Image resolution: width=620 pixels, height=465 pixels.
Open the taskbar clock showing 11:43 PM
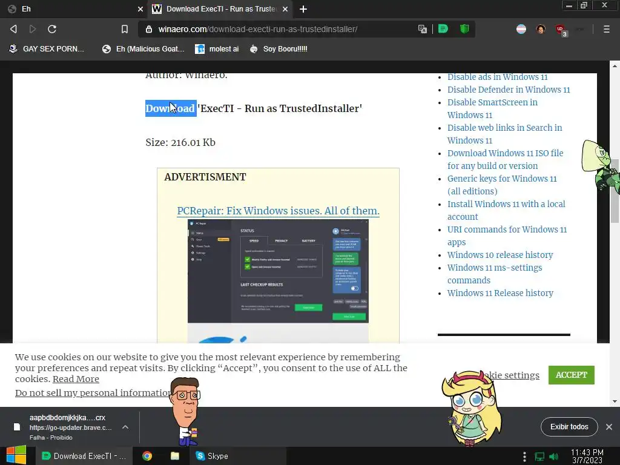point(587,457)
